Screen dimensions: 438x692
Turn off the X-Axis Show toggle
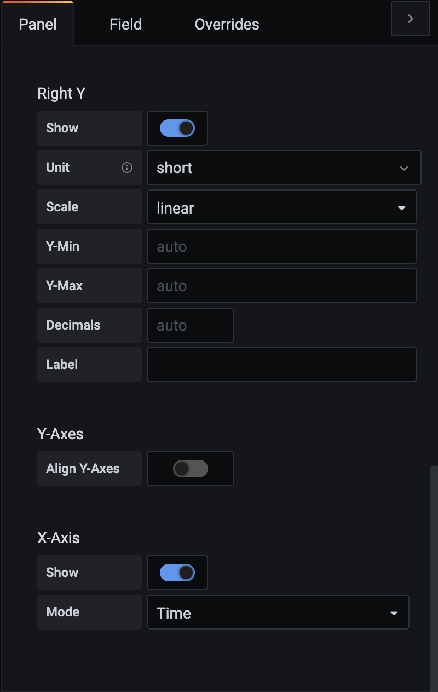pyautogui.click(x=177, y=572)
